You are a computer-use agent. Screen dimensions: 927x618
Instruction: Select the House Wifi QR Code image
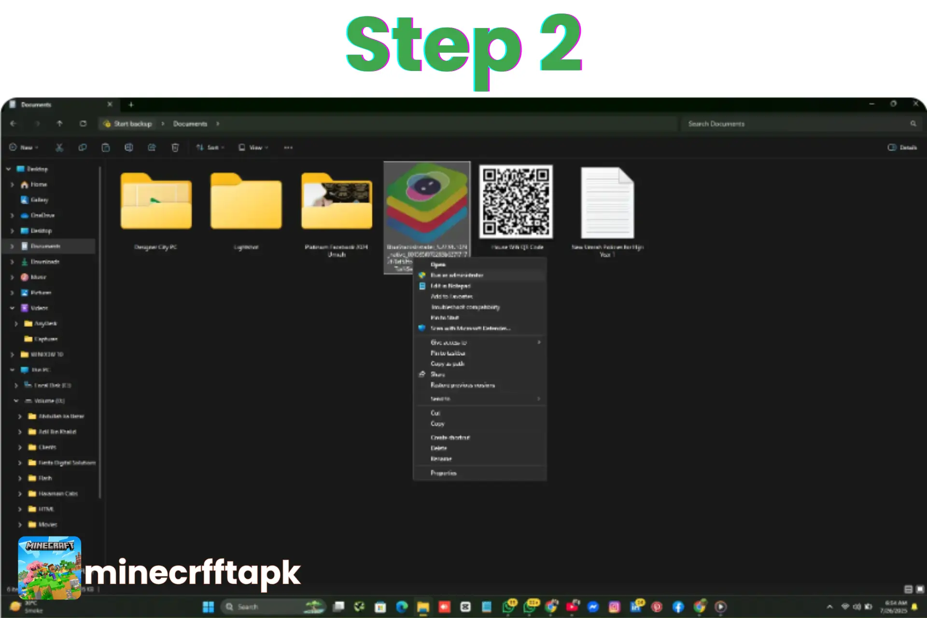pyautogui.click(x=516, y=208)
